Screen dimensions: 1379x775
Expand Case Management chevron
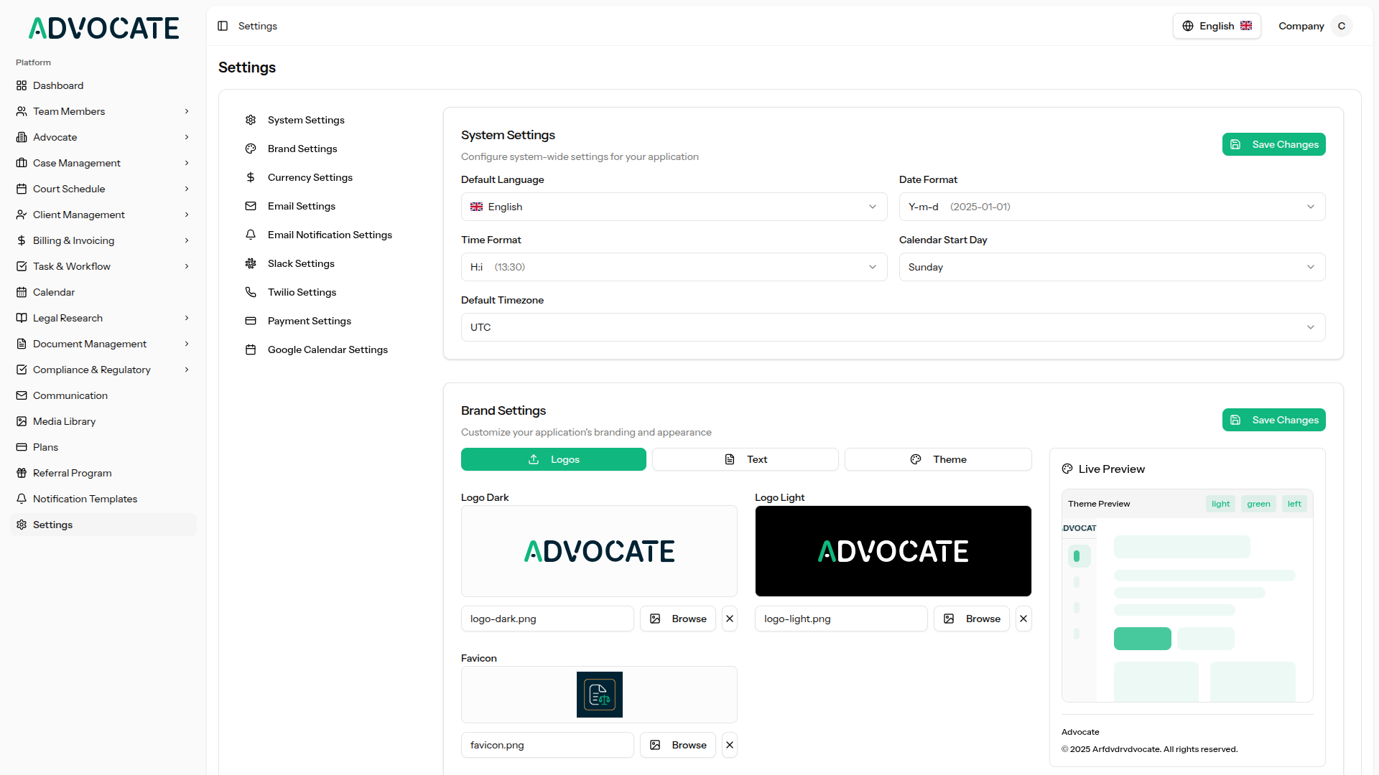click(x=187, y=163)
